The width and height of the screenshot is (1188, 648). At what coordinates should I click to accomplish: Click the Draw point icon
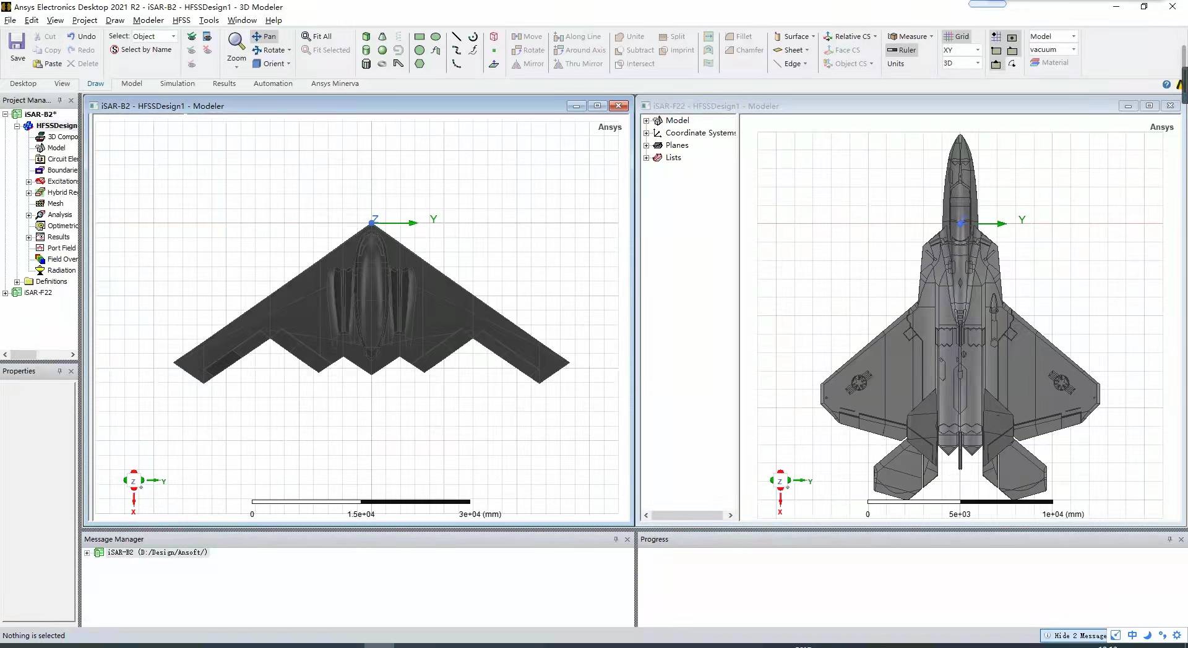494,50
